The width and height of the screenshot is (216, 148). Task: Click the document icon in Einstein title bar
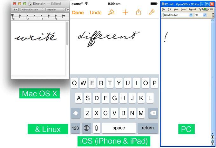30,4
